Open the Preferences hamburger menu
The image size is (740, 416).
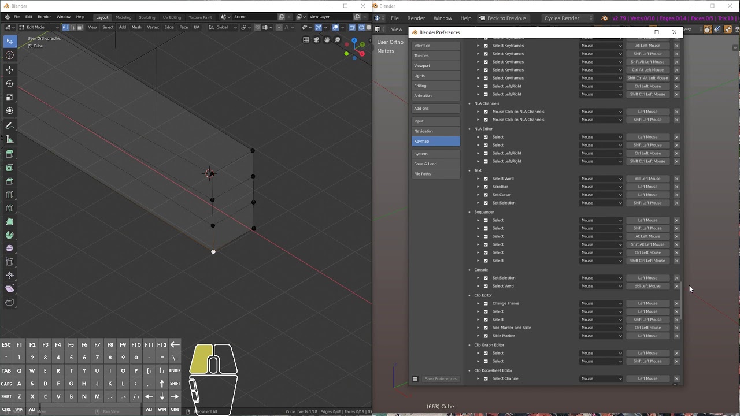(x=415, y=379)
